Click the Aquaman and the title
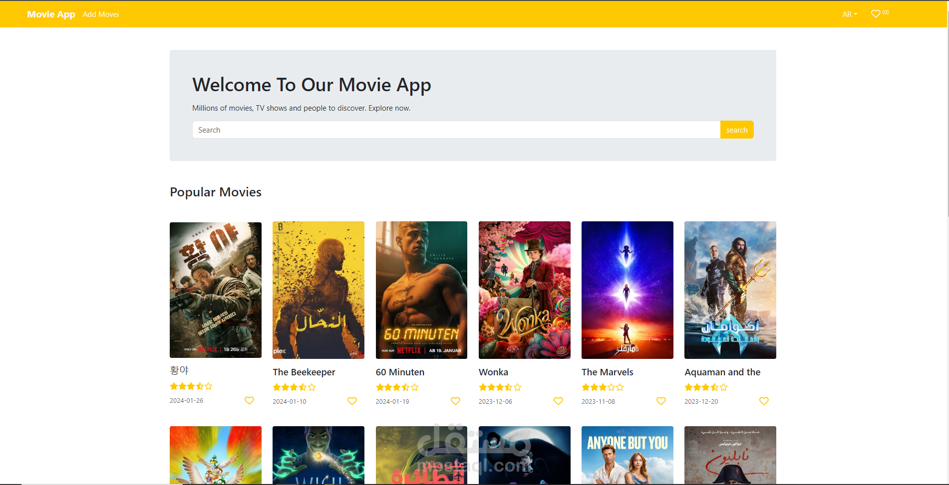The image size is (949, 485). (x=722, y=372)
